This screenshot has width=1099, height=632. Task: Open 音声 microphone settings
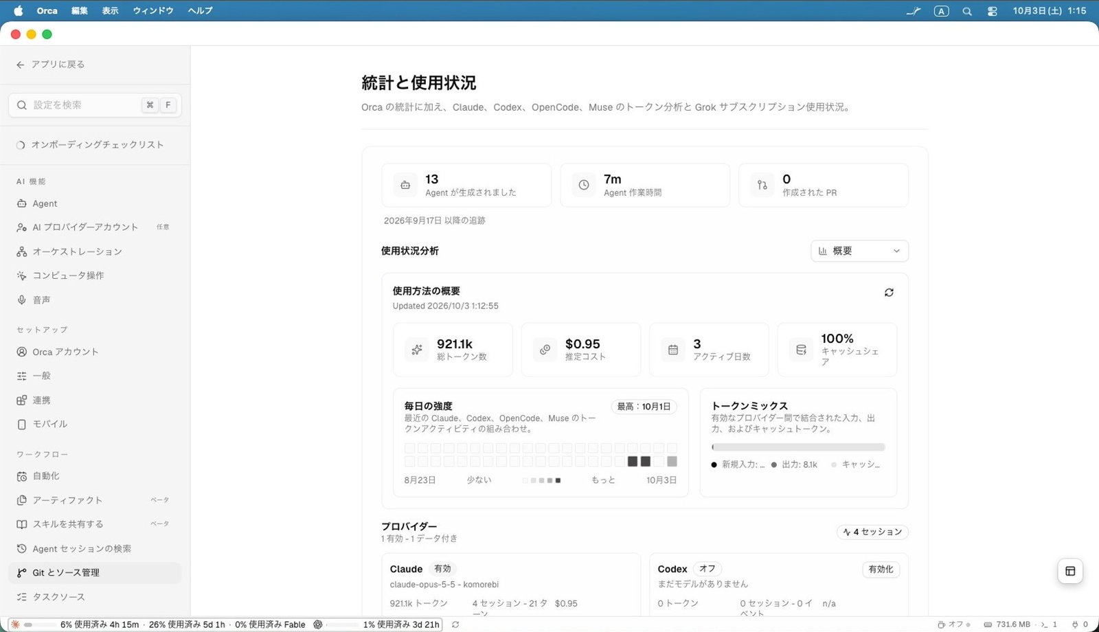[95, 300]
